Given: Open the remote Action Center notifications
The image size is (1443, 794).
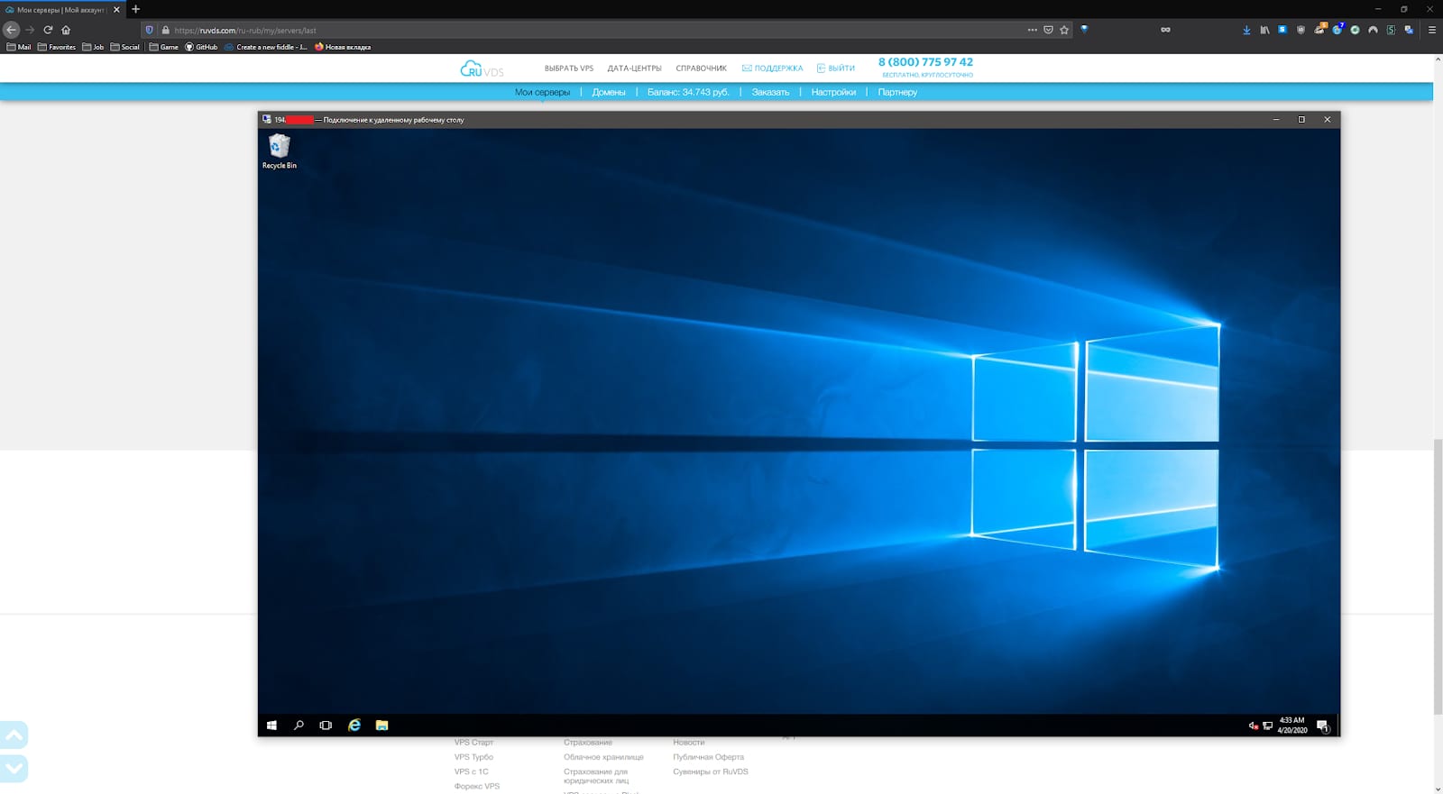Looking at the screenshot, I should pyautogui.click(x=1322, y=726).
